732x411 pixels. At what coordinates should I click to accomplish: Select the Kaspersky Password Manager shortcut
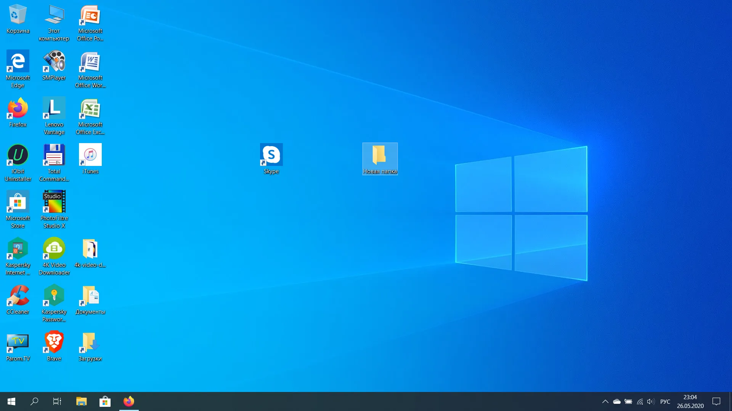coord(54,303)
